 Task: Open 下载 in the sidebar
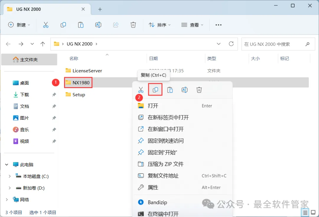(21, 94)
